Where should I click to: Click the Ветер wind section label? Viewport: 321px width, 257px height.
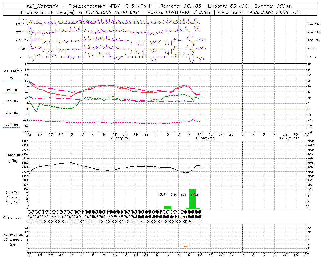[23, 19]
